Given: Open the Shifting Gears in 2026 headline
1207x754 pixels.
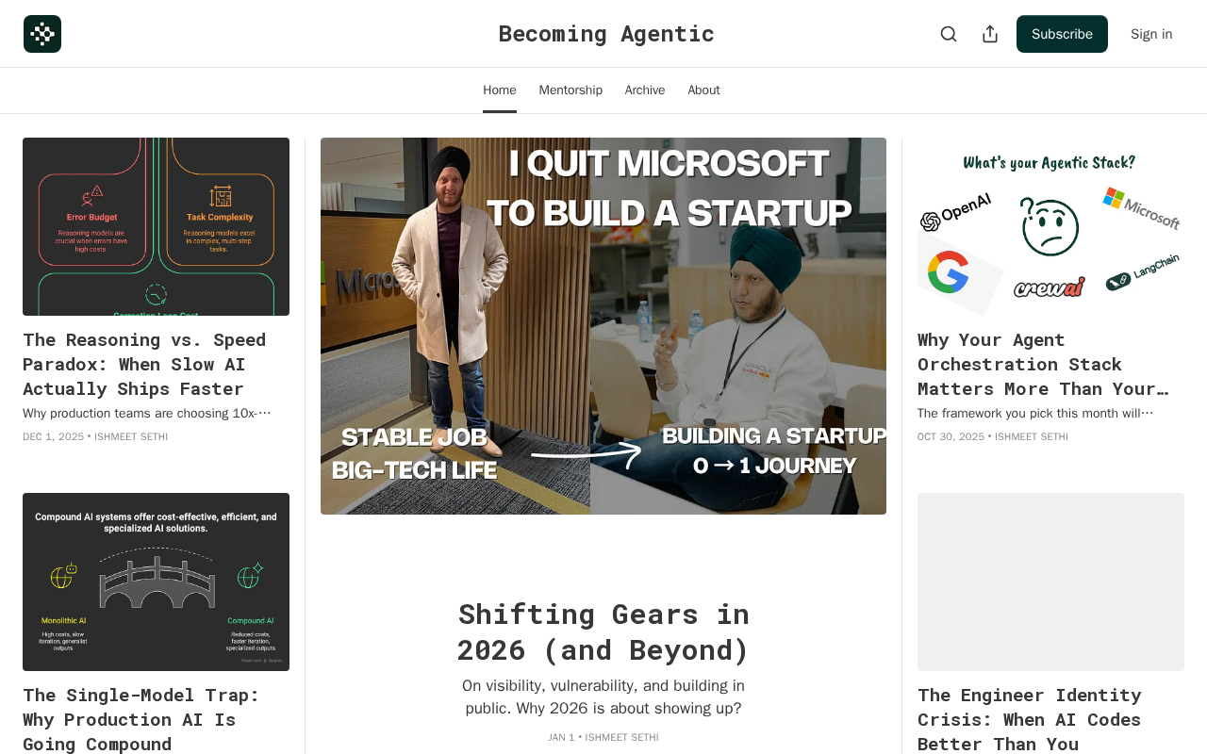Looking at the screenshot, I should tap(603, 631).
